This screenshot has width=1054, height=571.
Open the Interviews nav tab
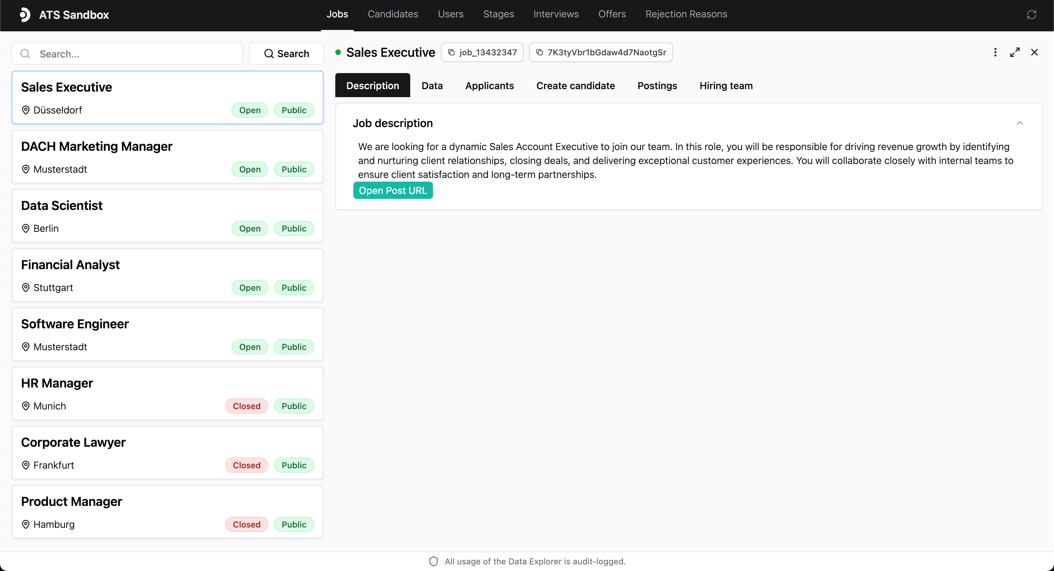pyautogui.click(x=556, y=14)
